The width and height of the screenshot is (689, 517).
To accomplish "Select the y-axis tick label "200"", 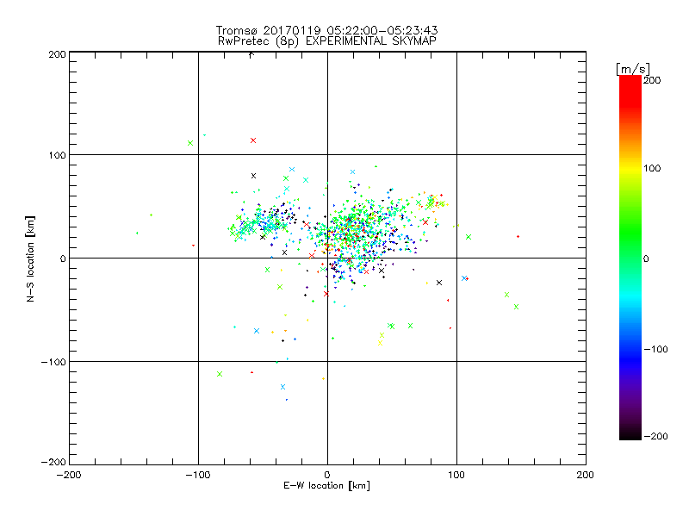I will (x=57, y=54).
